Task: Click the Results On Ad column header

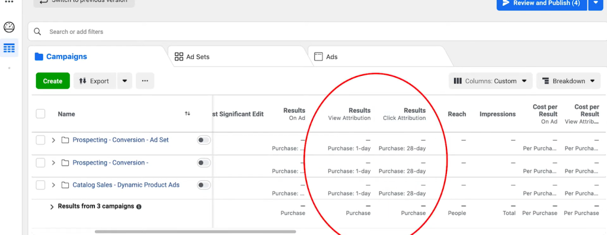Action: click(x=294, y=114)
